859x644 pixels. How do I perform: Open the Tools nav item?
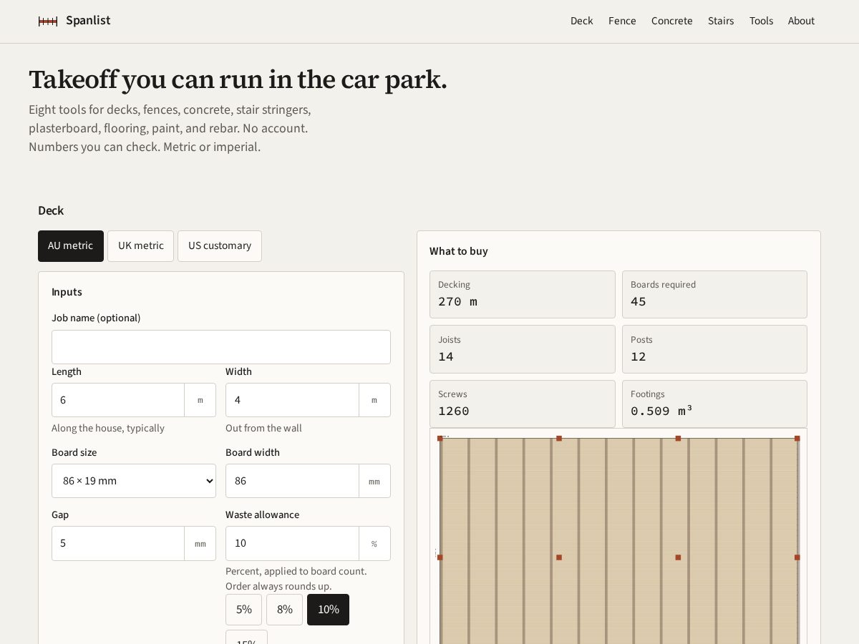761,21
